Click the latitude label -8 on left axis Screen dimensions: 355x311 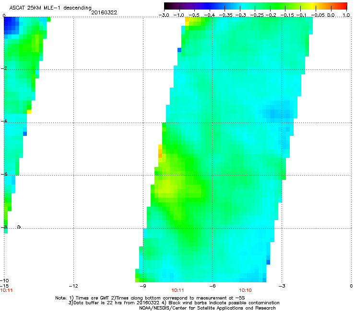coord(4,227)
